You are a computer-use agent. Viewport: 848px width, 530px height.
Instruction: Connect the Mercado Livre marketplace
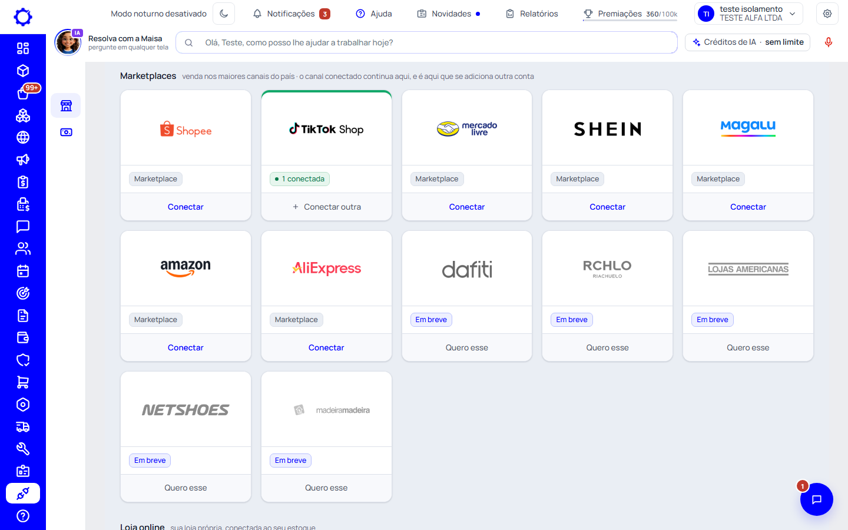(467, 207)
